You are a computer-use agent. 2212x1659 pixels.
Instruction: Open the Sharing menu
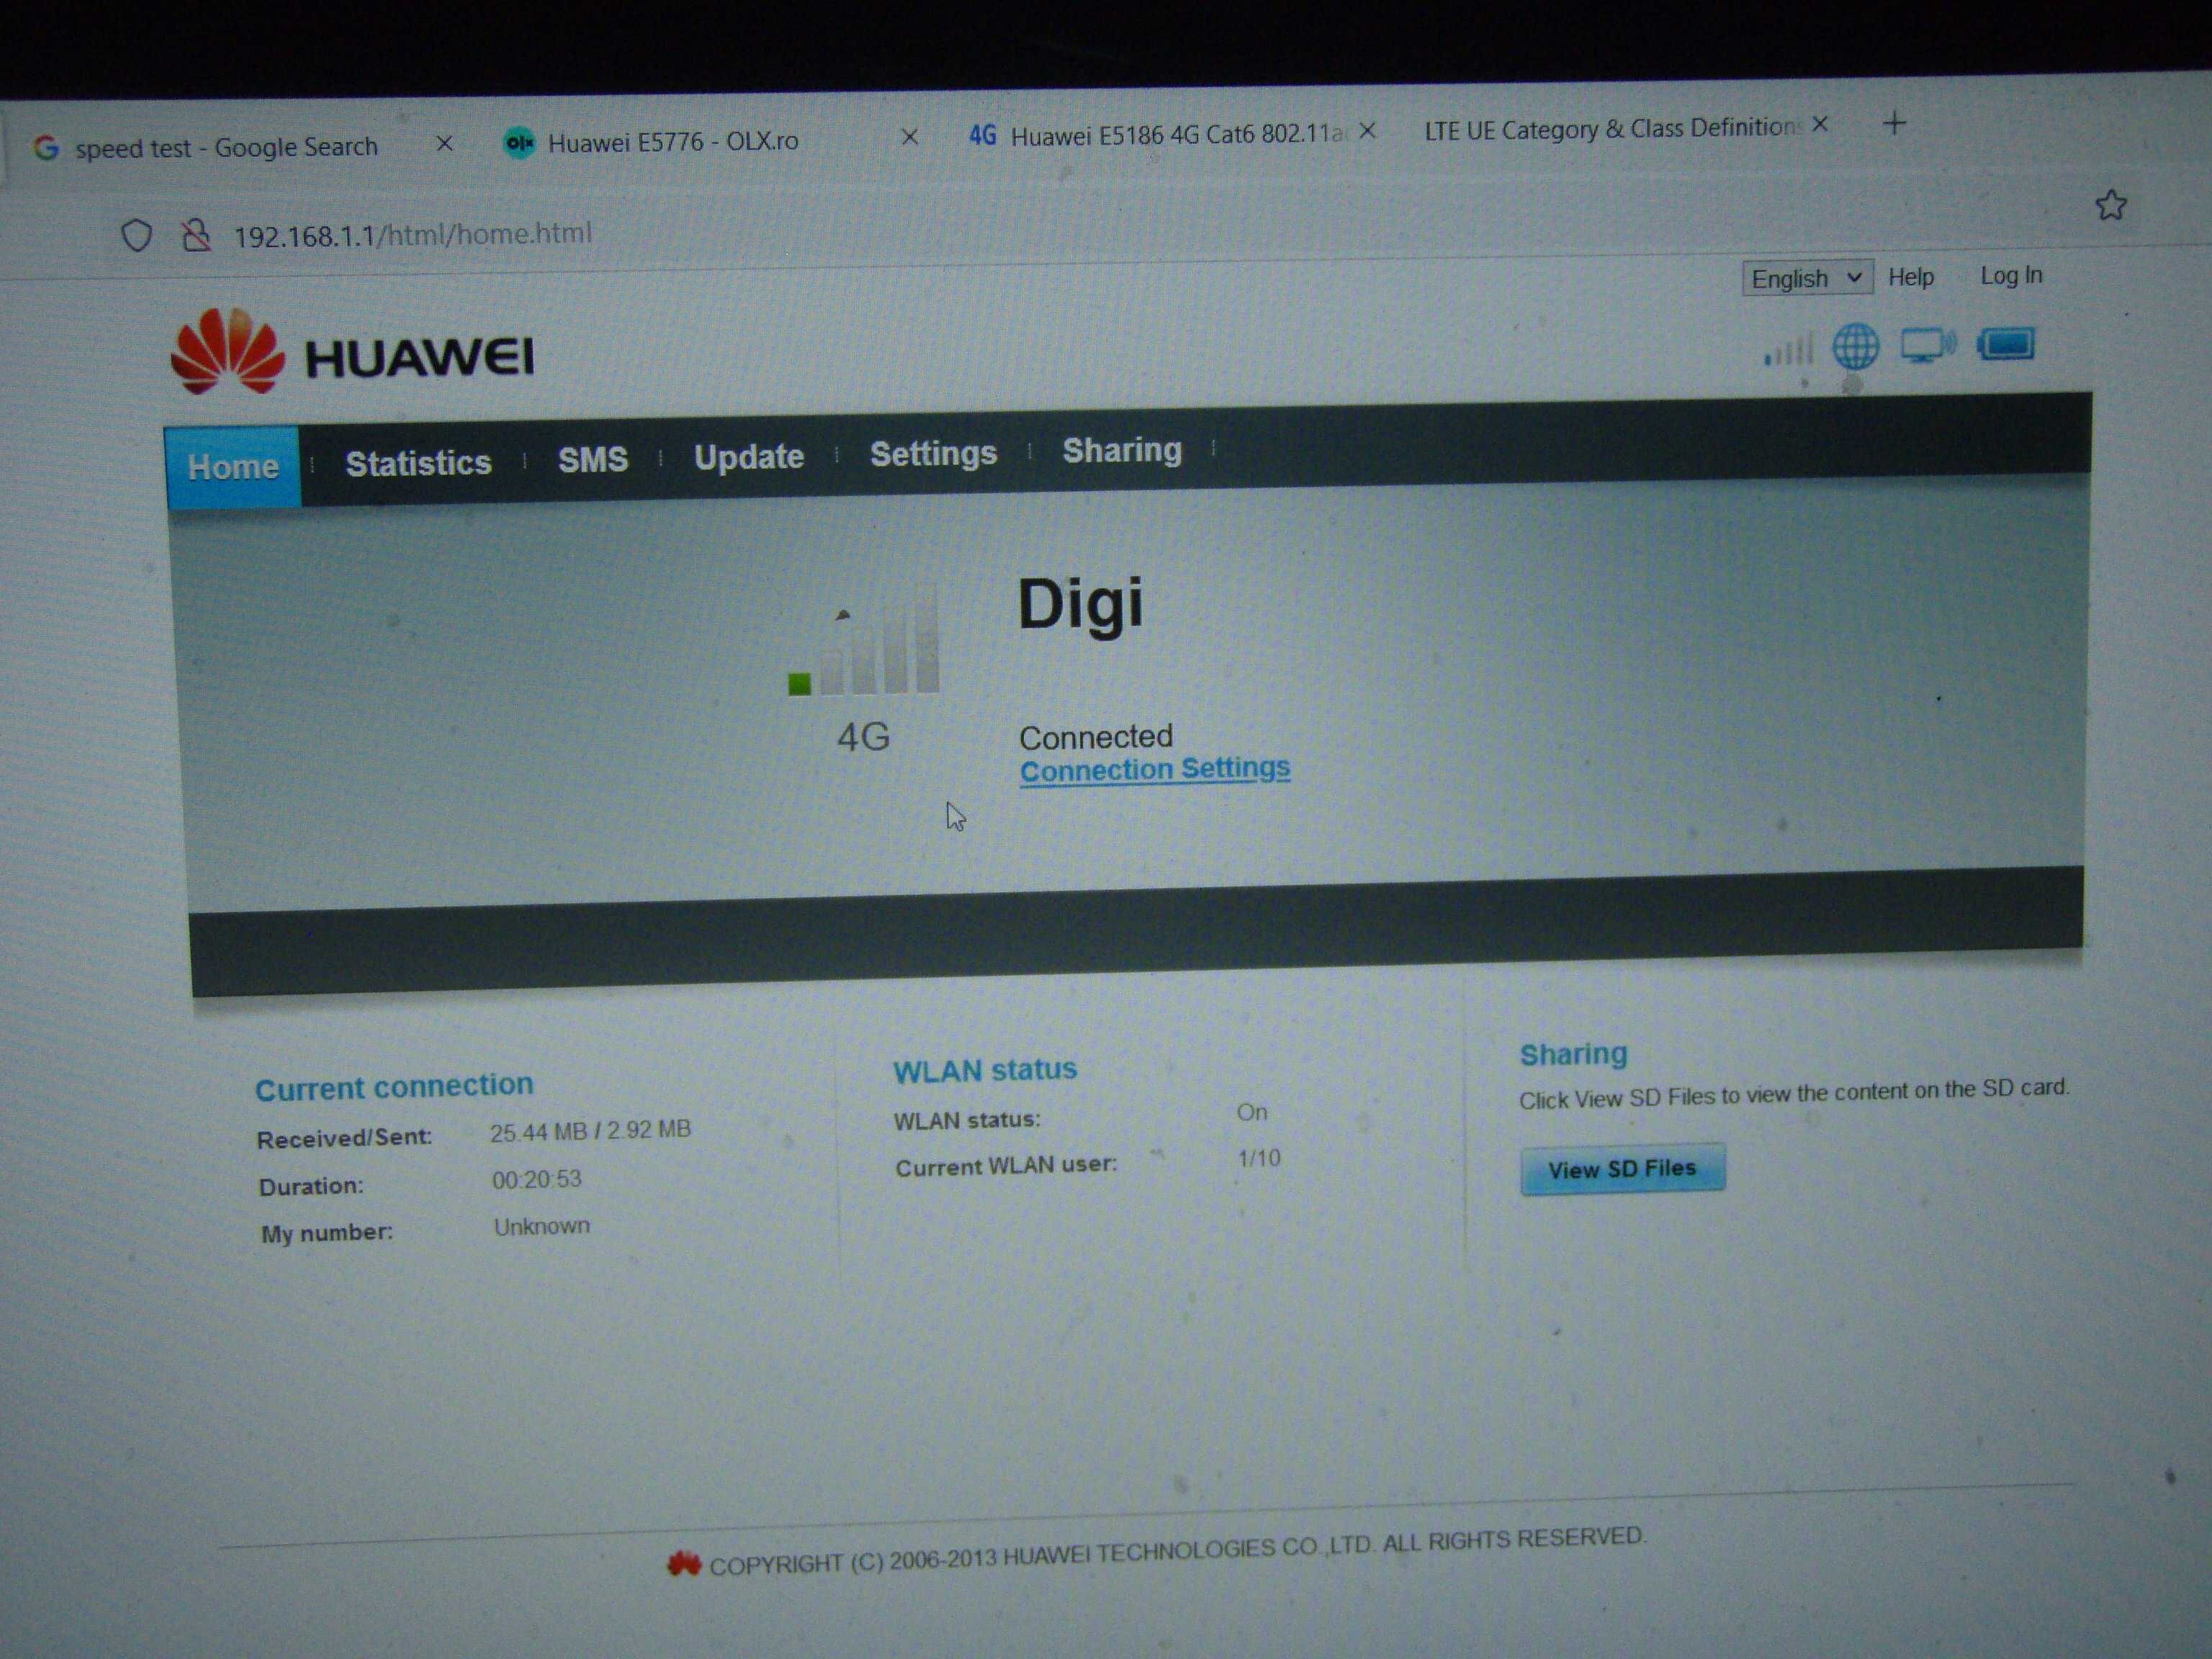pos(1122,451)
